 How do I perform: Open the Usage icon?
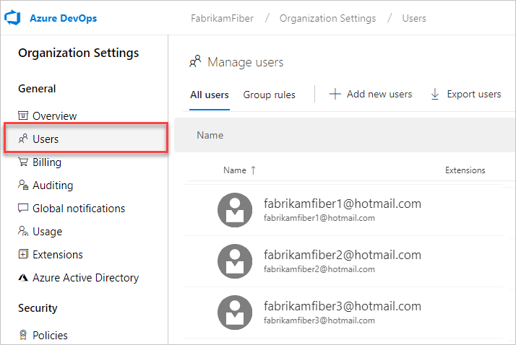click(x=23, y=231)
